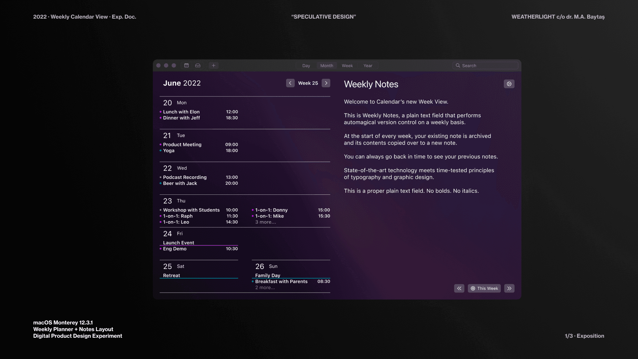Click the Family Day event on Sunday
Viewport: 638px width, 359px height.
pyautogui.click(x=267, y=275)
